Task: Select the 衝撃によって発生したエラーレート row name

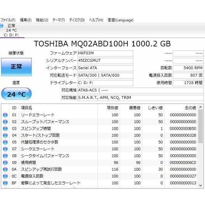Action: point(51,183)
